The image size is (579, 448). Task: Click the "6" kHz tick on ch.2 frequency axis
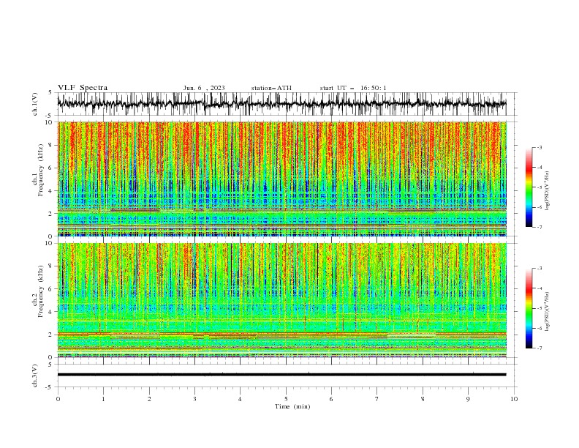pos(51,289)
